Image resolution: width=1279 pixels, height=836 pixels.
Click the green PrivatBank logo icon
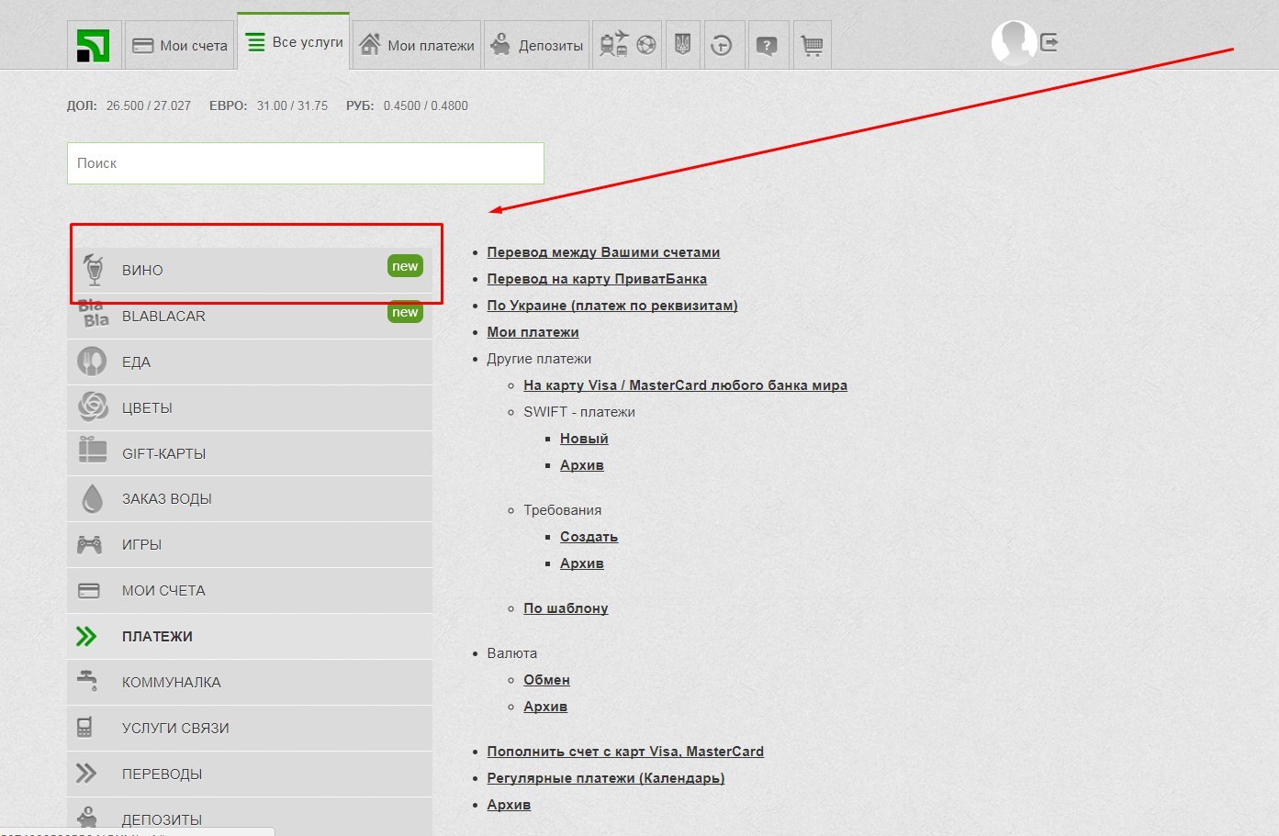pyautogui.click(x=94, y=45)
